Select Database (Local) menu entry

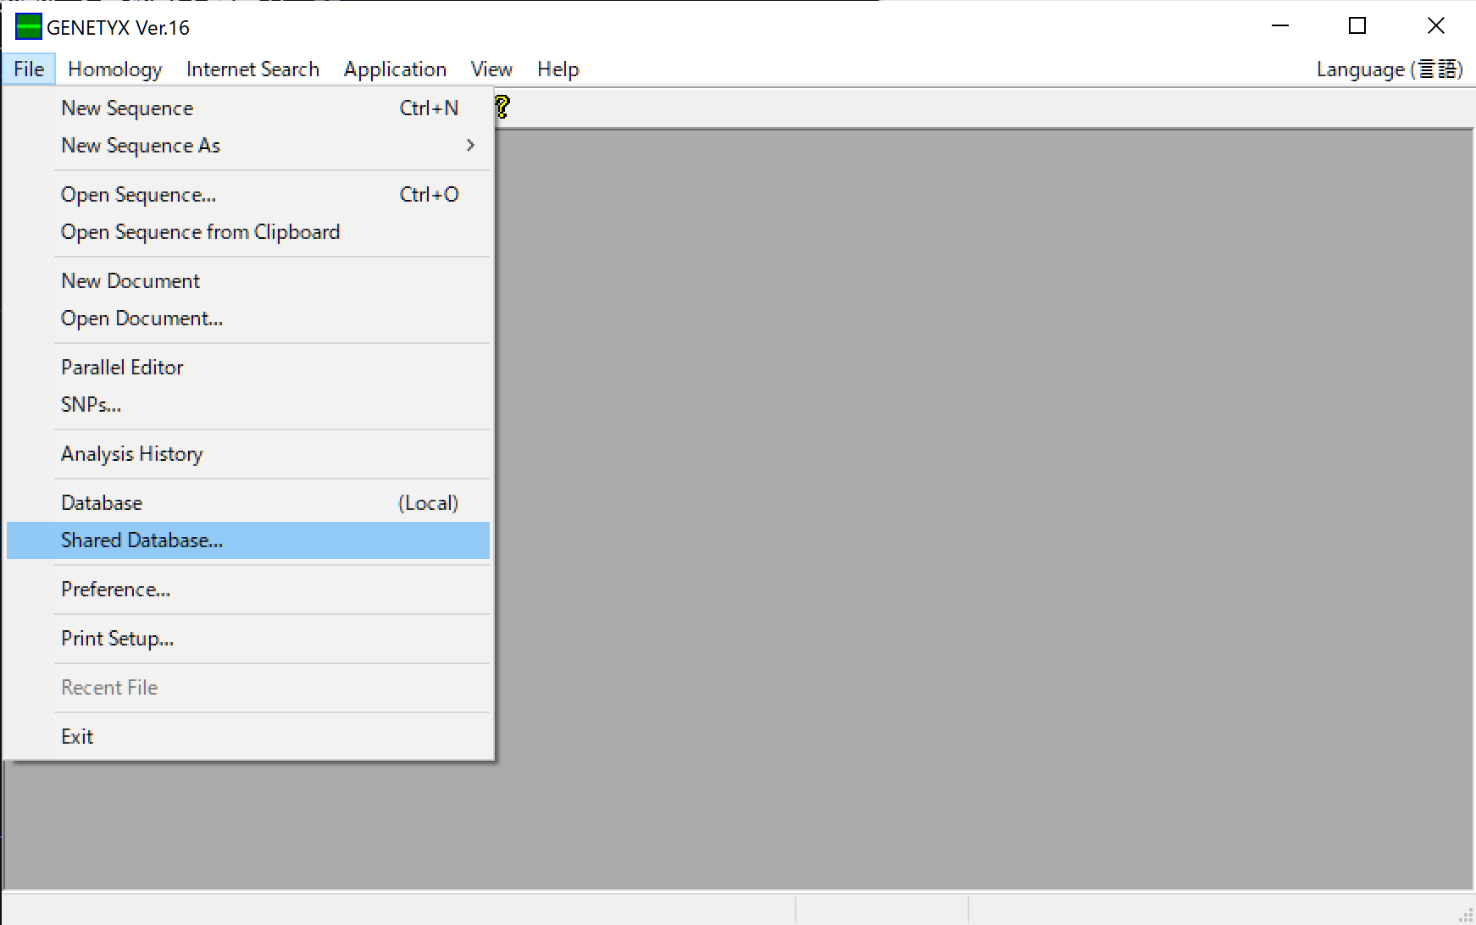click(x=248, y=503)
